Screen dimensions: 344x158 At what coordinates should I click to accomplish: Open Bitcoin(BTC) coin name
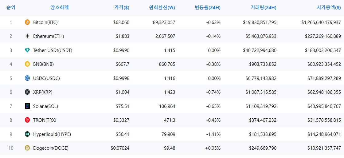click(45, 22)
